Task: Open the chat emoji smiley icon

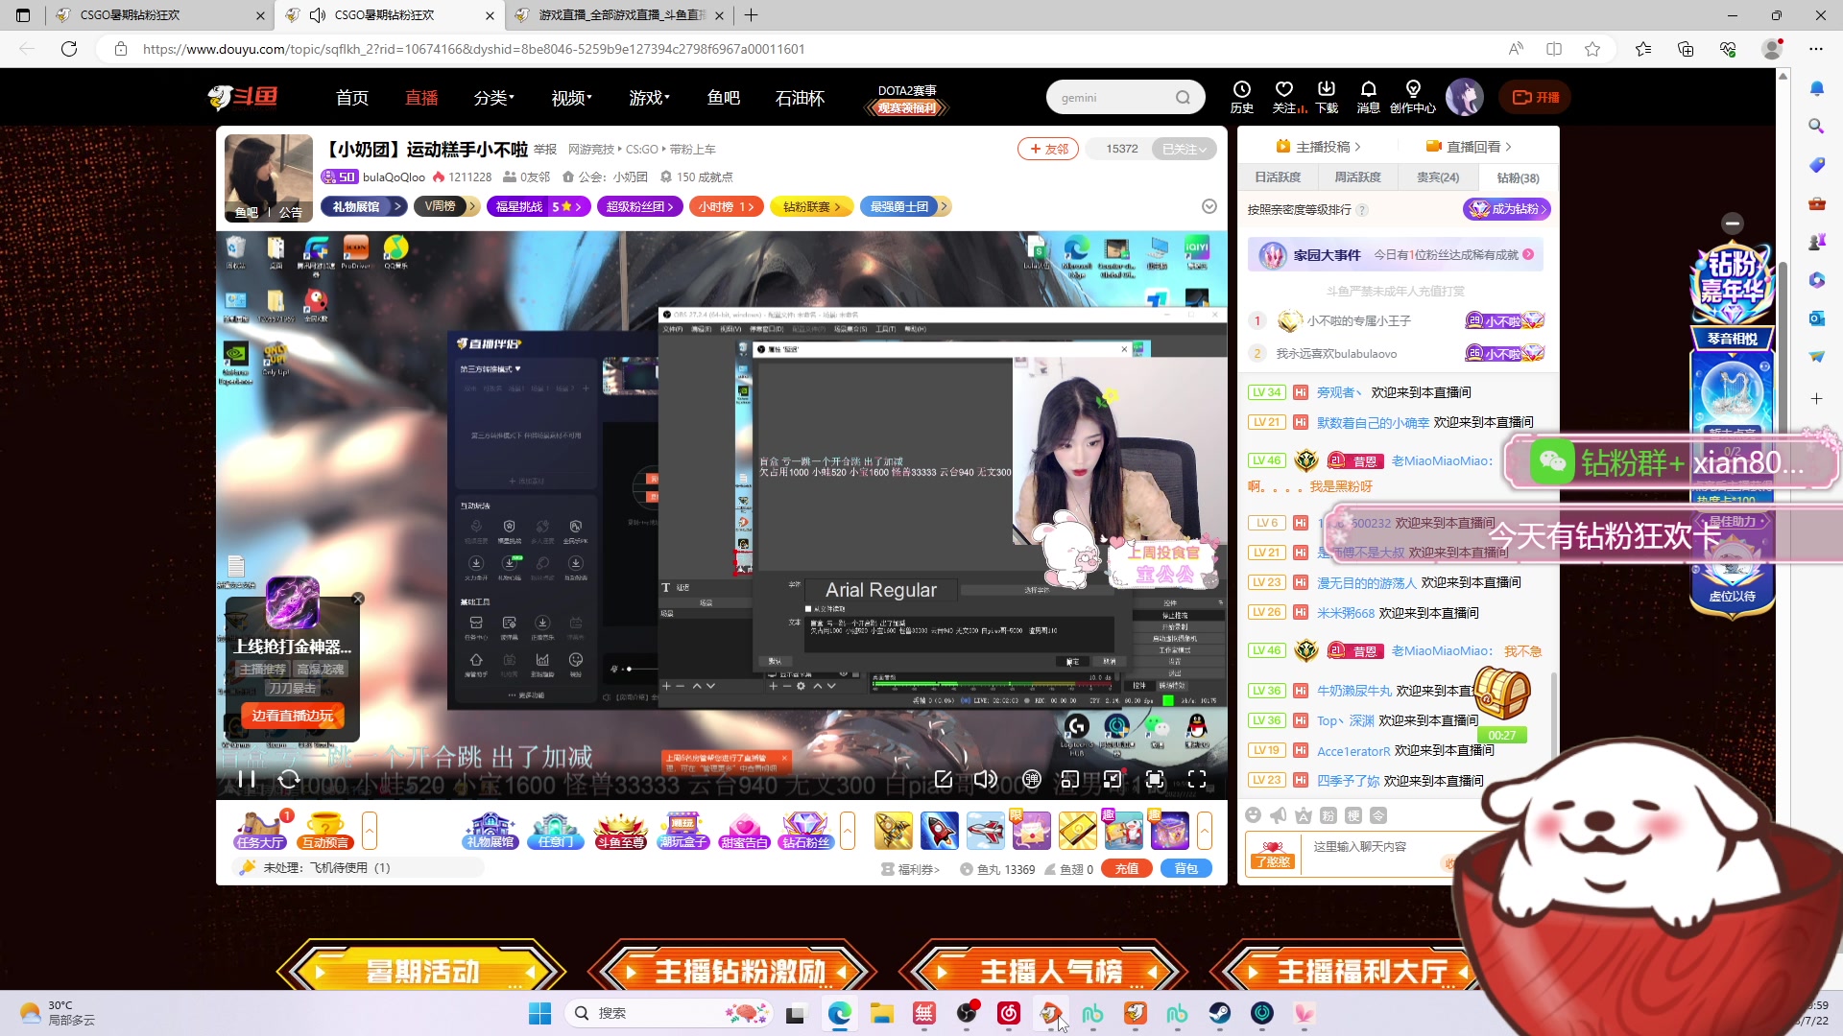Action: click(x=1253, y=815)
